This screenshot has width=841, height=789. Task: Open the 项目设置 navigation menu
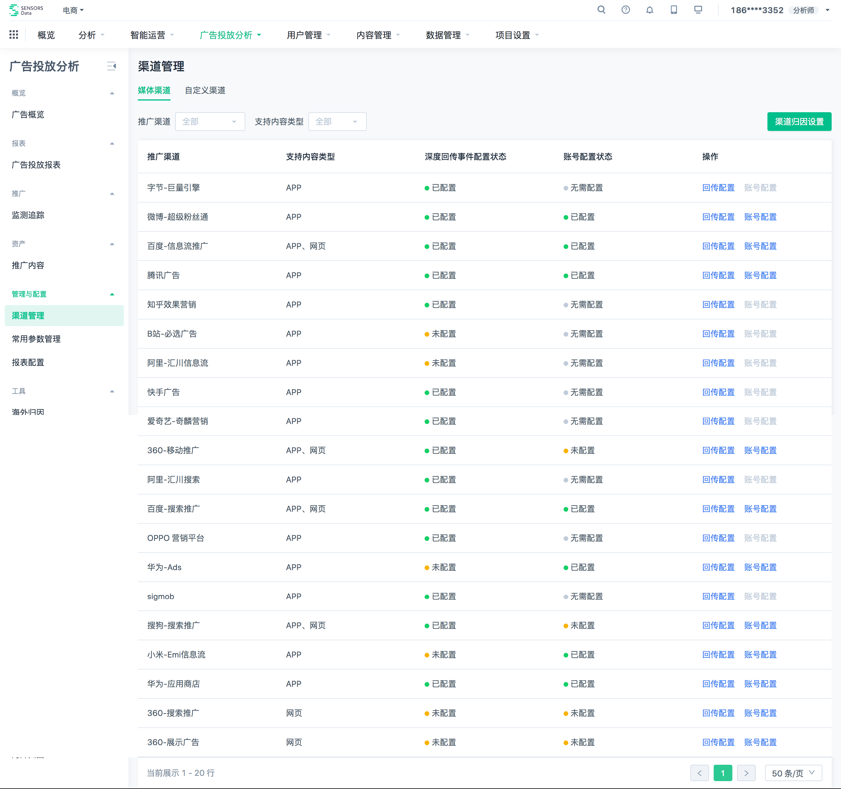click(x=517, y=35)
